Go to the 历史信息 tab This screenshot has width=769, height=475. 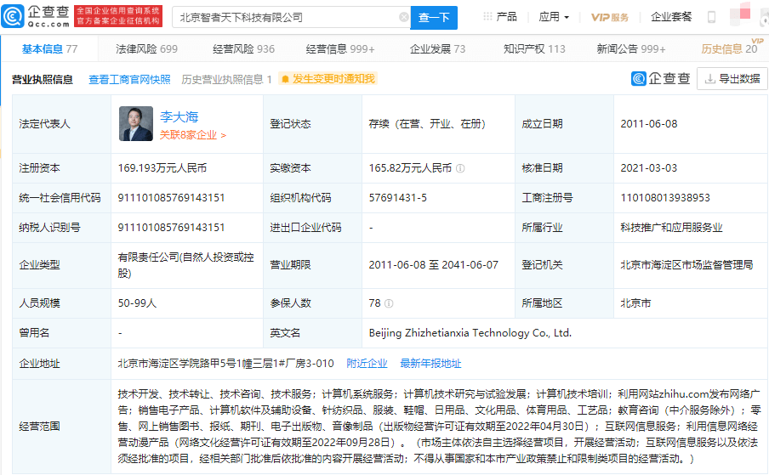click(x=729, y=49)
